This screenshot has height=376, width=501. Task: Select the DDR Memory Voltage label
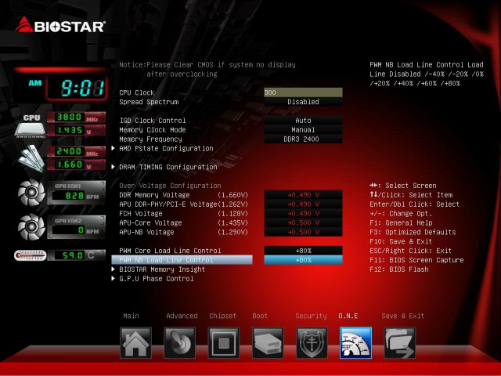point(154,195)
